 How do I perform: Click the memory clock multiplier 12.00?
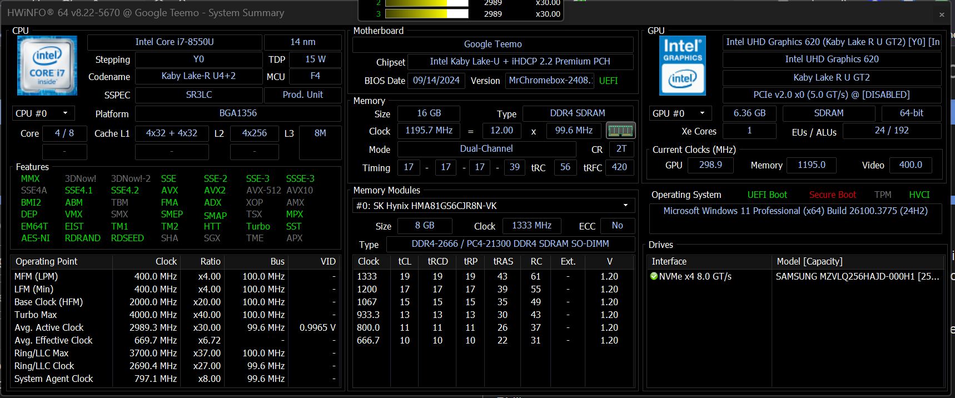tap(501, 131)
